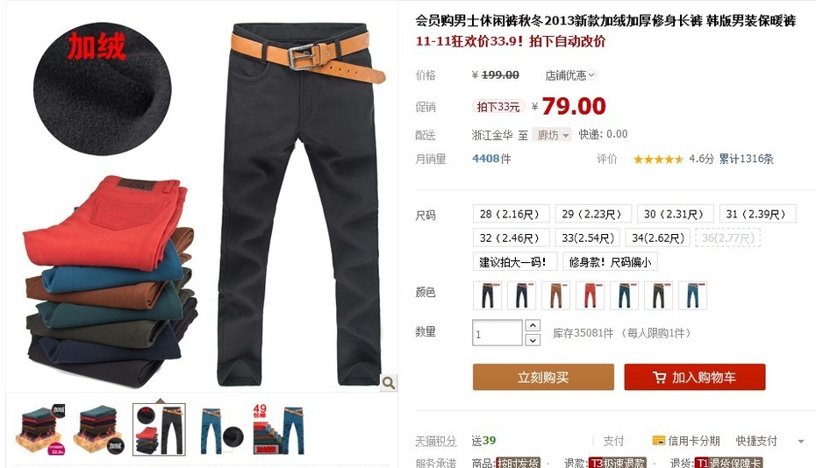The image size is (816, 468).
Task: Increase quantity with the up arrow
Action: (x=533, y=325)
